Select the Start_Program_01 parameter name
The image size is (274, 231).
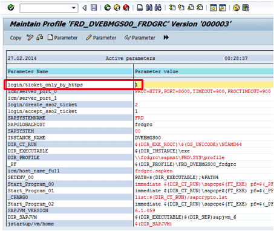tap(31, 190)
